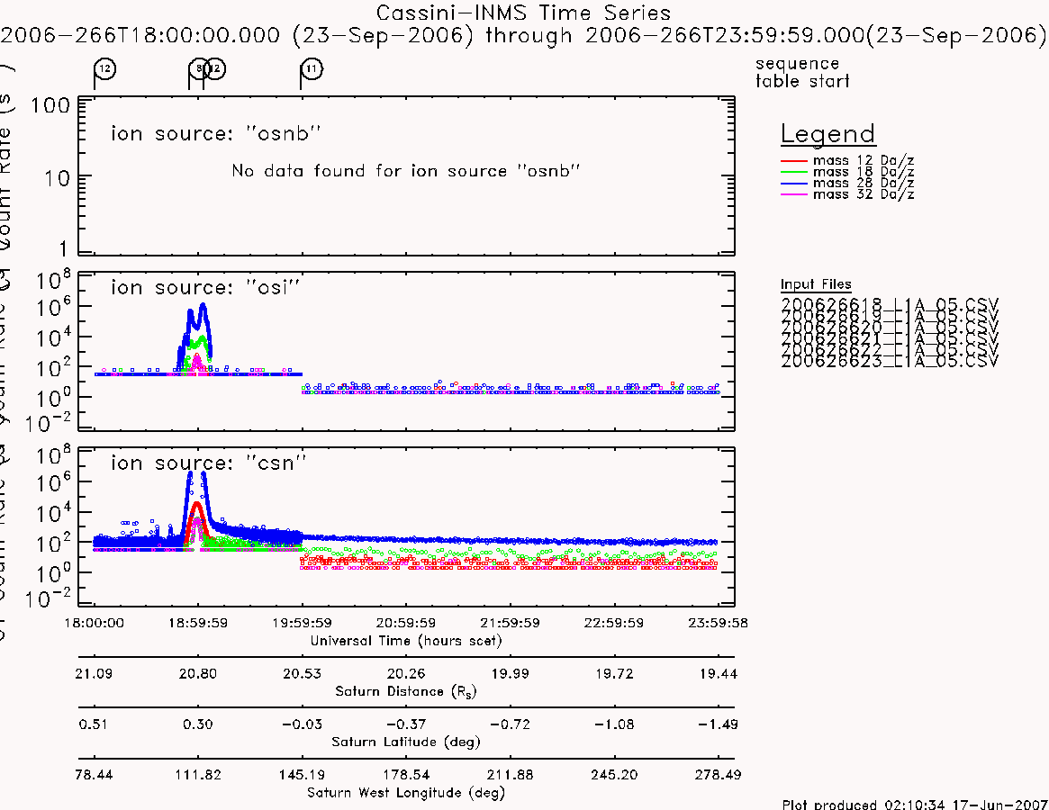Click the 18:59:59 time tick label
The width and height of the screenshot is (1049, 810).
click(197, 623)
